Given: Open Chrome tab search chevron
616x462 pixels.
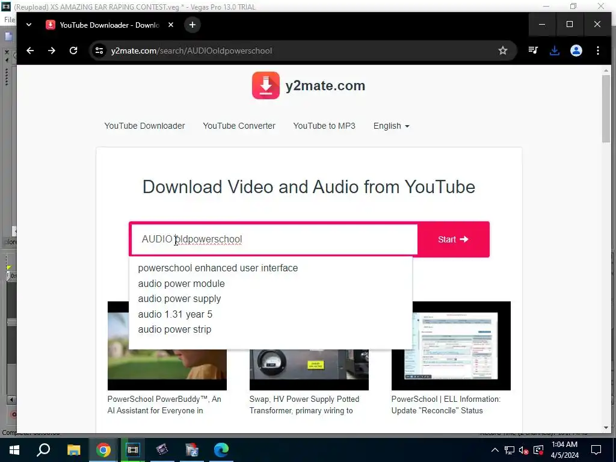Looking at the screenshot, I should pyautogui.click(x=29, y=24).
